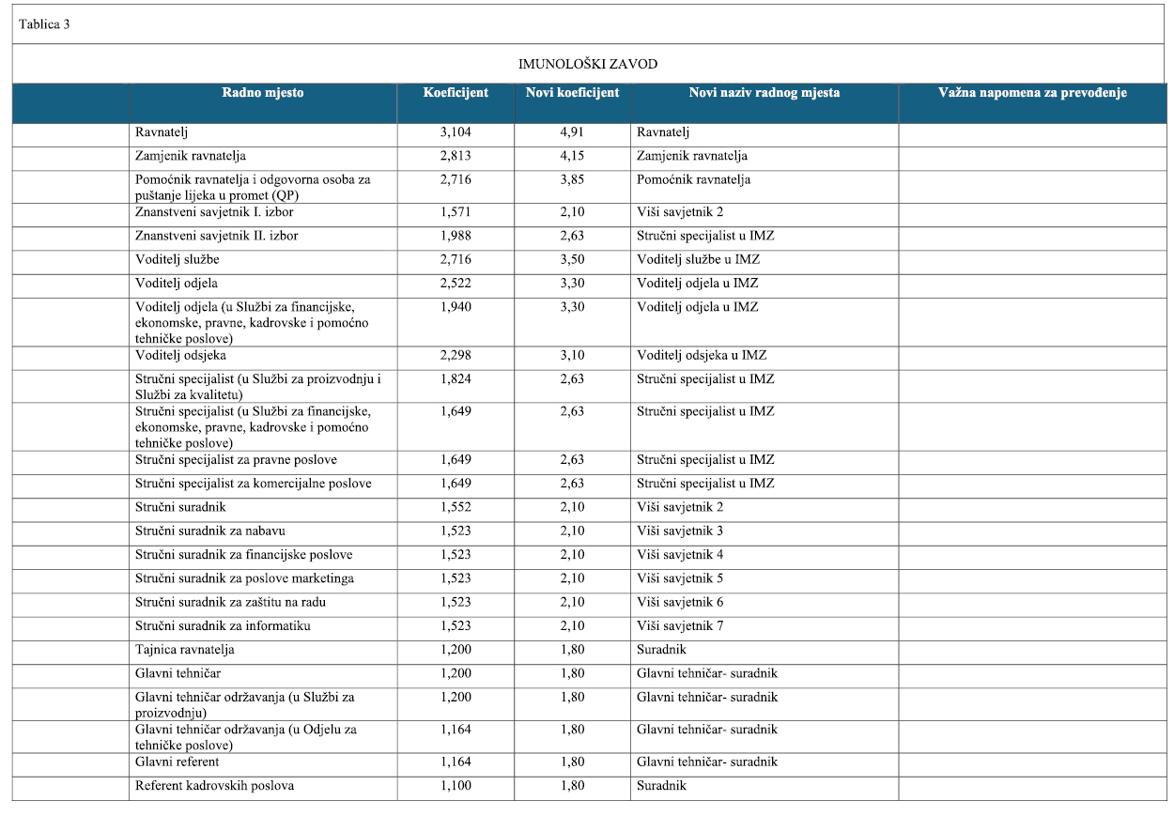Image resolution: width=1174 pixels, height=816 pixels.
Task: Click the "Novi koeficijent" column header
Action: pyautogui.click(x=572, y=93)
